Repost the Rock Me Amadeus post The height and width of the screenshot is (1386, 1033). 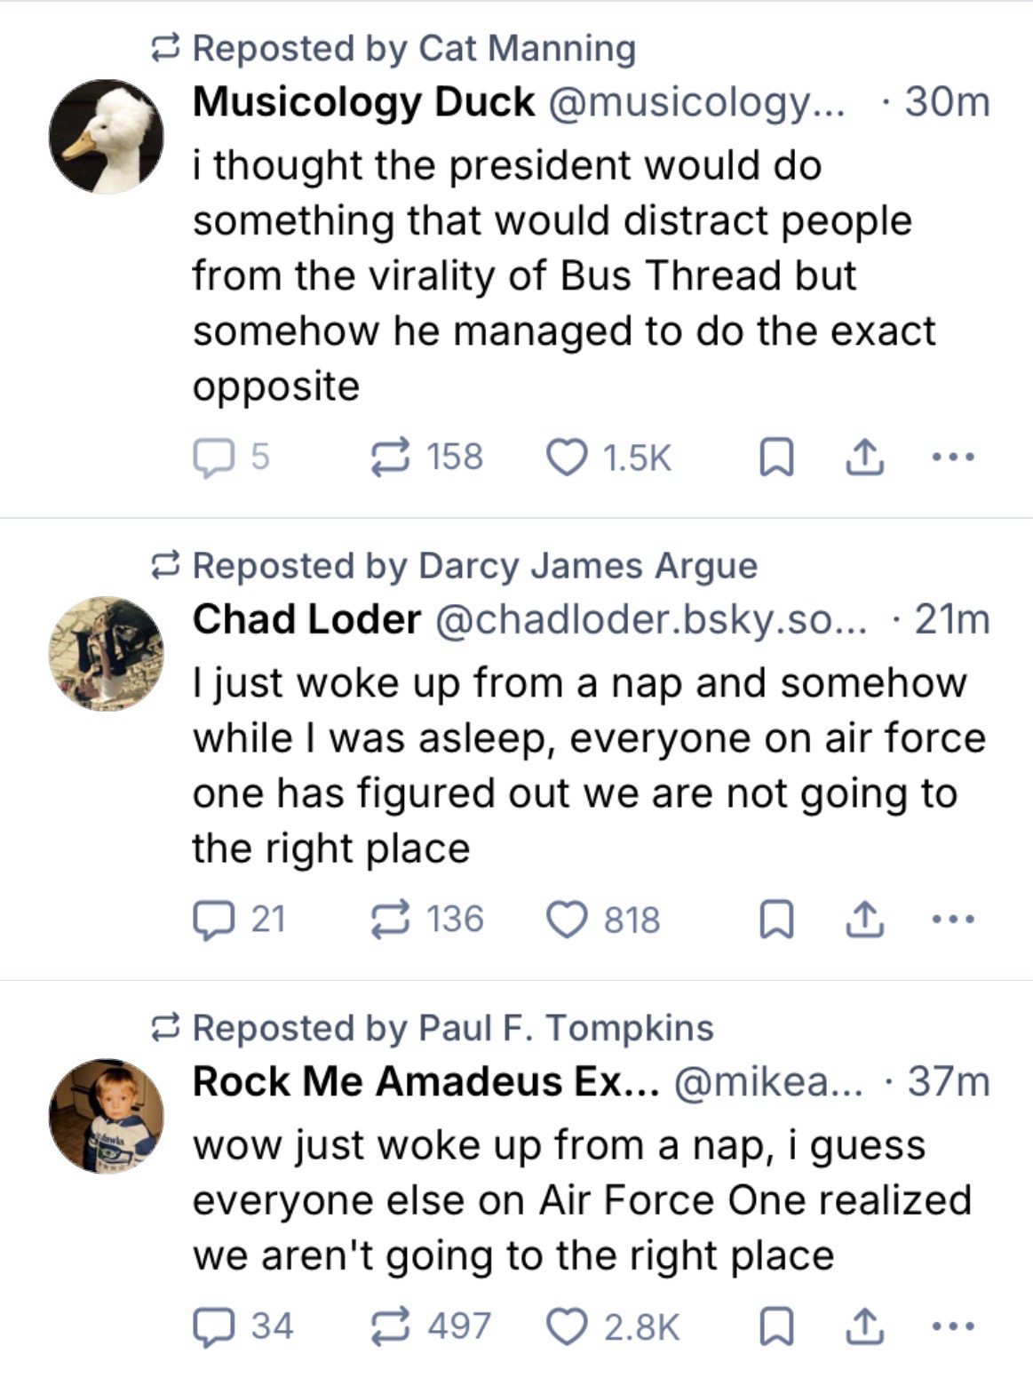pos(390,1326)
